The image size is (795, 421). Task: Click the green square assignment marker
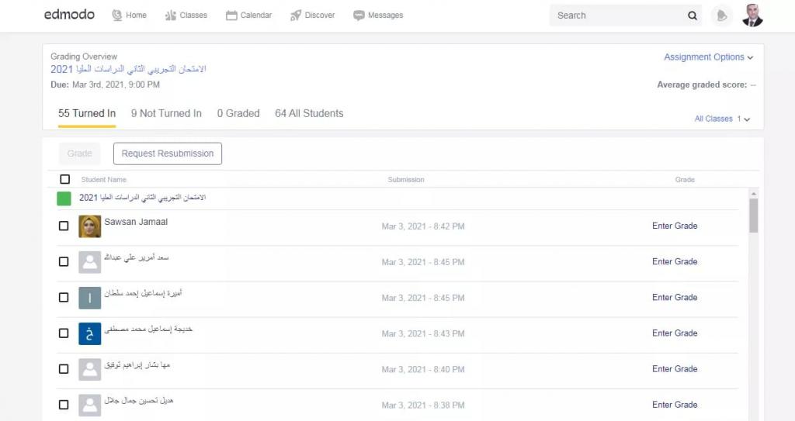(64, 198)
